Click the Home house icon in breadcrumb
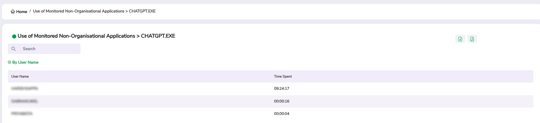The width and height of the screenshot is (540, 123). tap(13, 12)
